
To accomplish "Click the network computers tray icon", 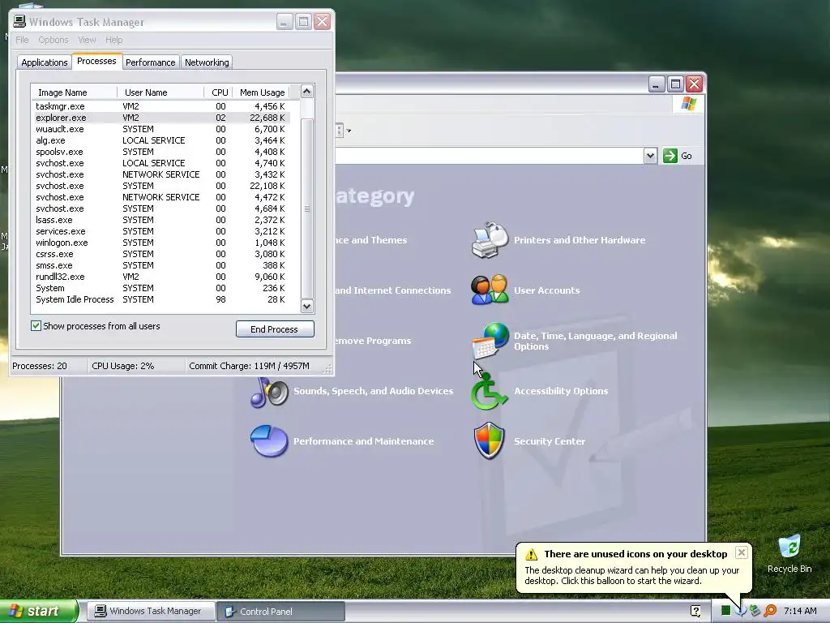I will (755, 610).
